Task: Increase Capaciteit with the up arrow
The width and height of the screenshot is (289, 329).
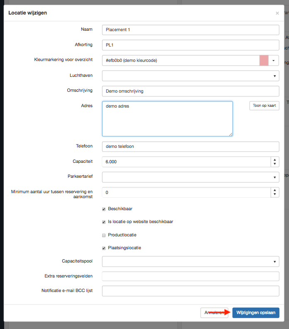Action: click(x=275, y=160)
